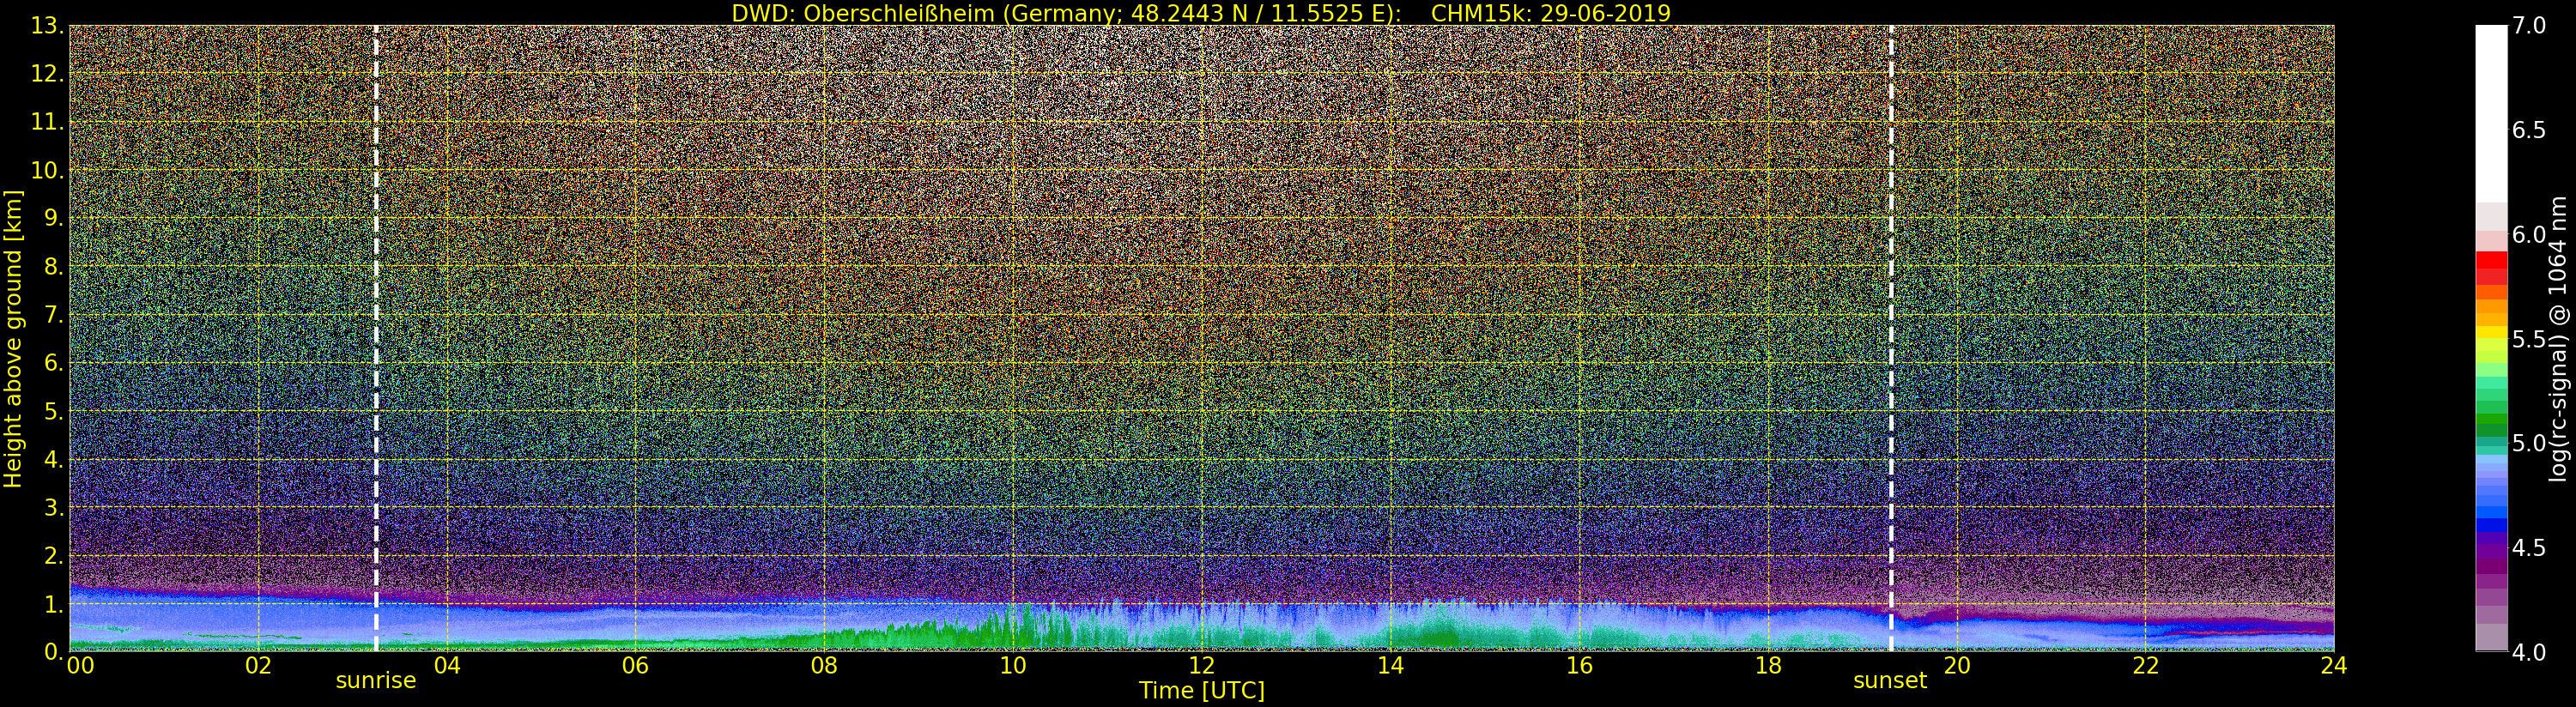Click the '5.5' value on the colorbar scale

(2528, 339)
